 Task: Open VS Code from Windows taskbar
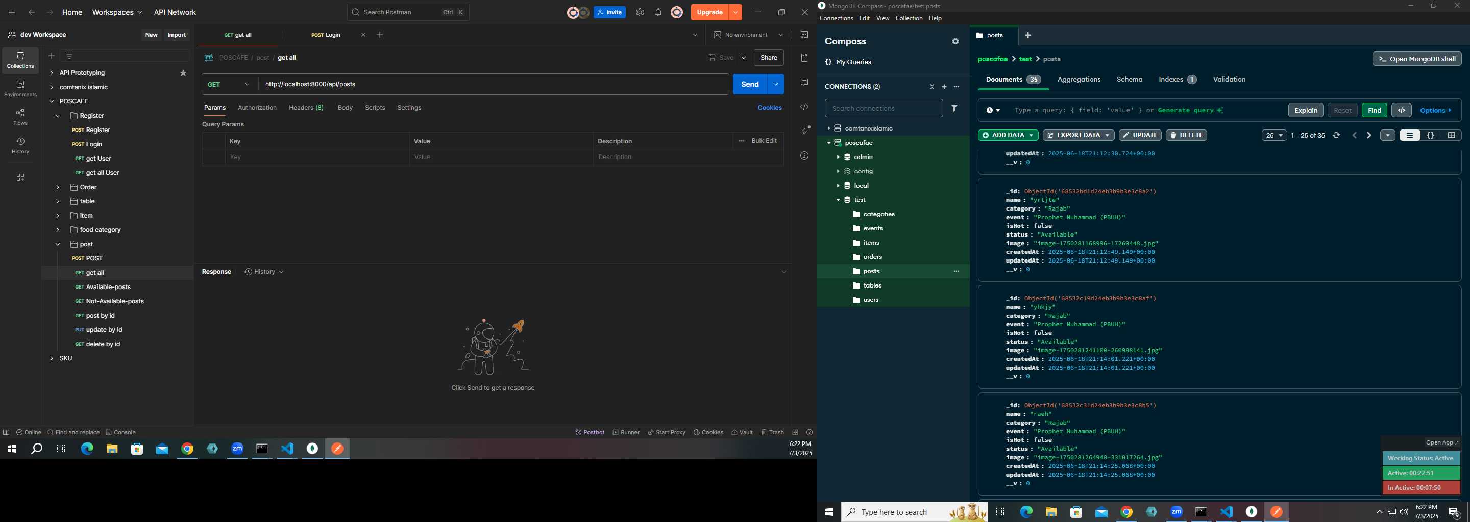click(287, 449)
